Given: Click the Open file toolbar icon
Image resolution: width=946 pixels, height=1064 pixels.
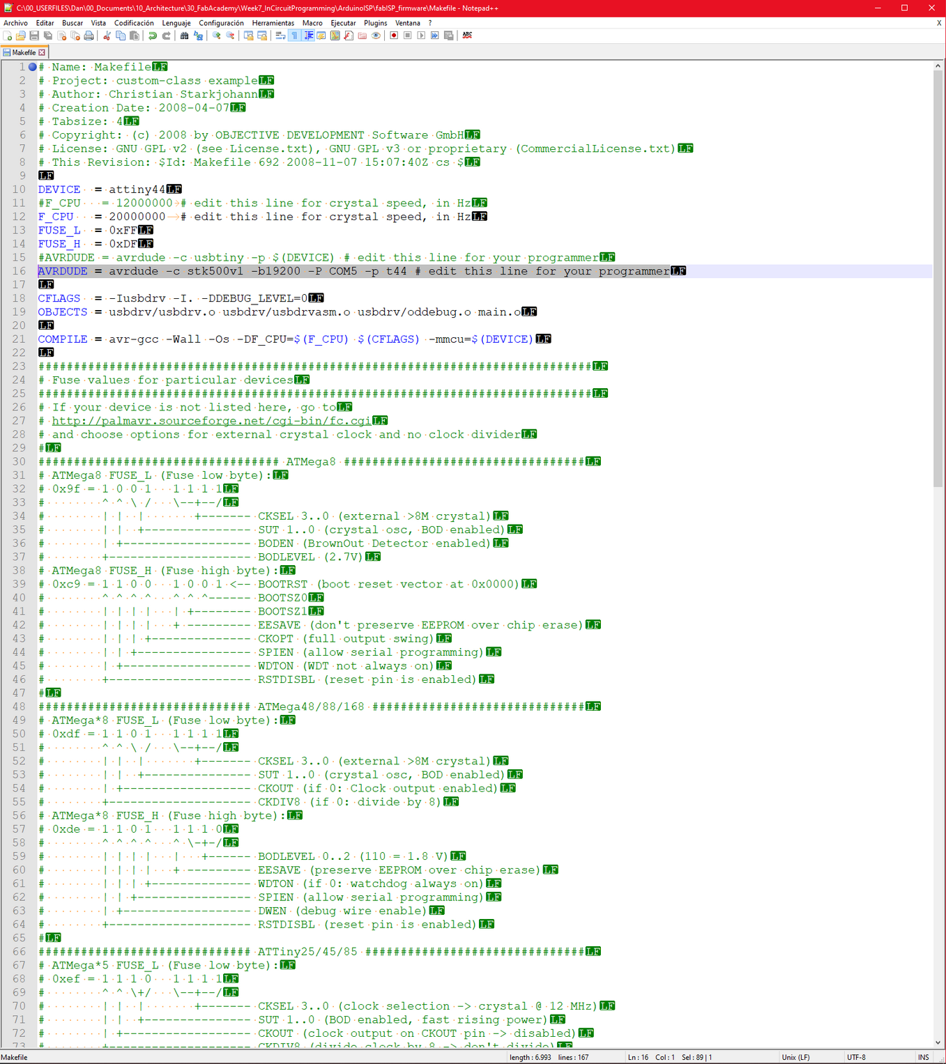Looking at the screenshot, I should point(21,36).
